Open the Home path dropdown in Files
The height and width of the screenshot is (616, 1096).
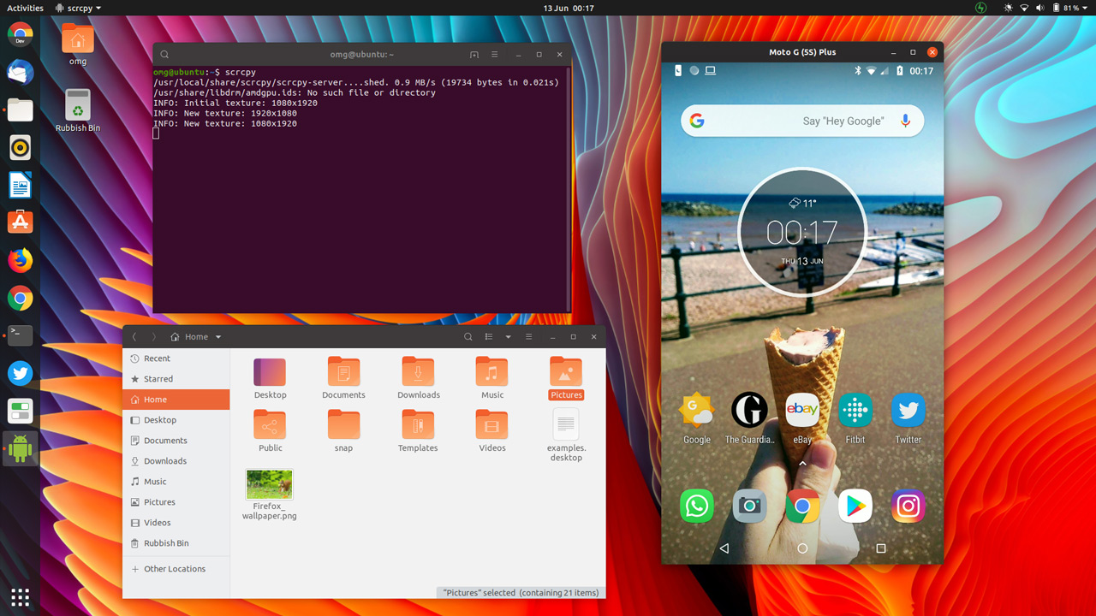[217, 336]
